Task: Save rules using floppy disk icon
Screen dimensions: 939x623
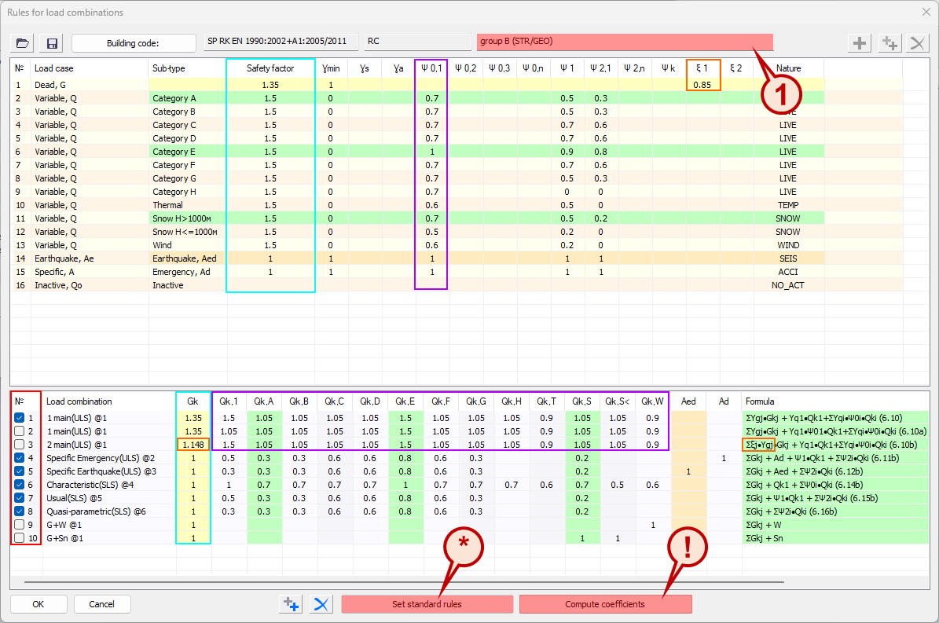Action: [x=53, y=43]
